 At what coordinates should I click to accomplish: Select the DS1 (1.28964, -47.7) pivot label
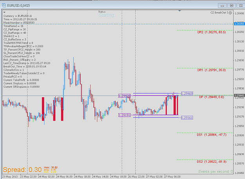tap(212, 135)
